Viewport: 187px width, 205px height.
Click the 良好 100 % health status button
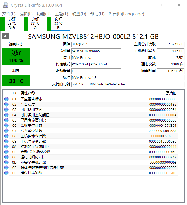tap(16, 57)
